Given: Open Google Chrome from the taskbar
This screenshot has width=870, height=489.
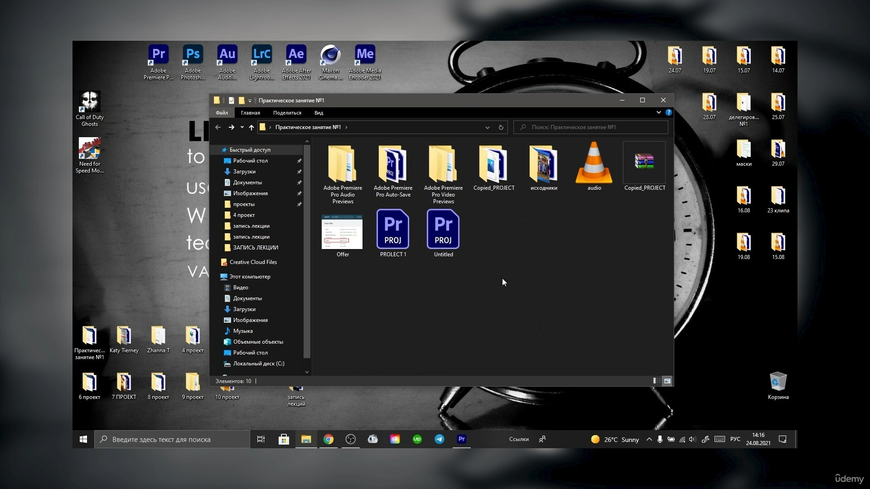Looking at the screenshot, I should (x=329, y=439).
